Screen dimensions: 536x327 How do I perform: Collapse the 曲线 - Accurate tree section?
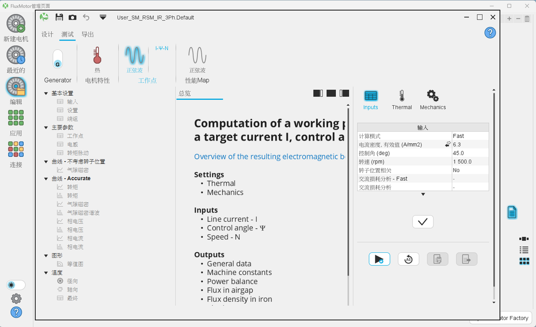(46, 179)
